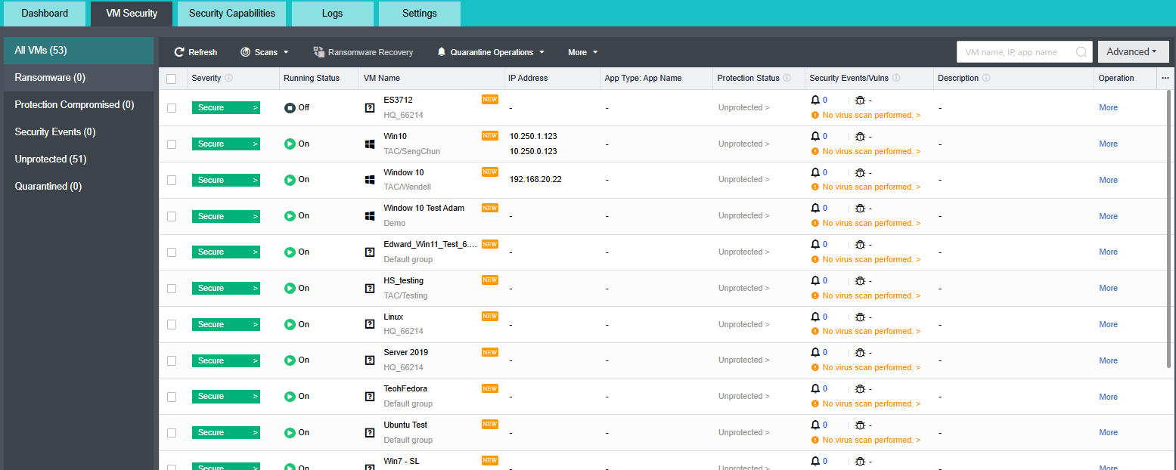Toggle the select-all checkbox in header
1176x470 pixels.
[172, 79]
